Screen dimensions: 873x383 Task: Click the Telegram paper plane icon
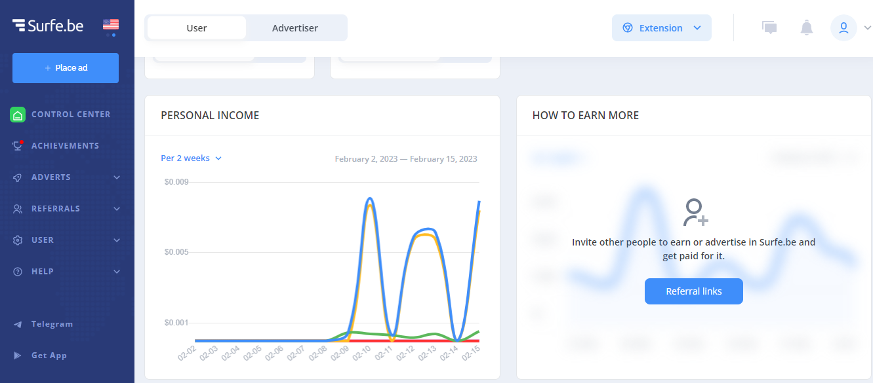[18, 324]
